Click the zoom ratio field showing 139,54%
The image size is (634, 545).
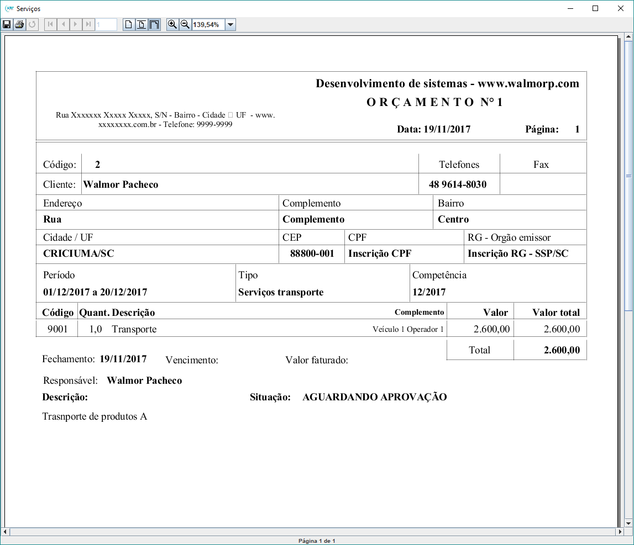tap(208, 24)
